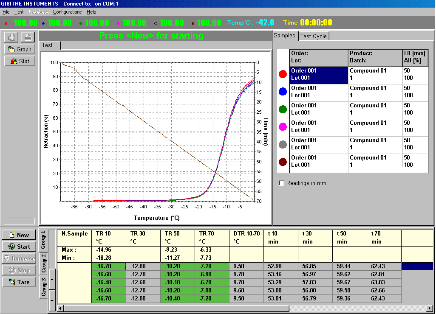
Task: Click the magenta sample color swatch
Action: (282, 127)
